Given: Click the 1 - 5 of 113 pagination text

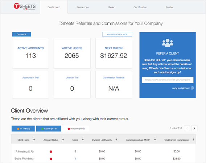Looking at the screenshot, I should pyautogui.click(x=176, y=128).
